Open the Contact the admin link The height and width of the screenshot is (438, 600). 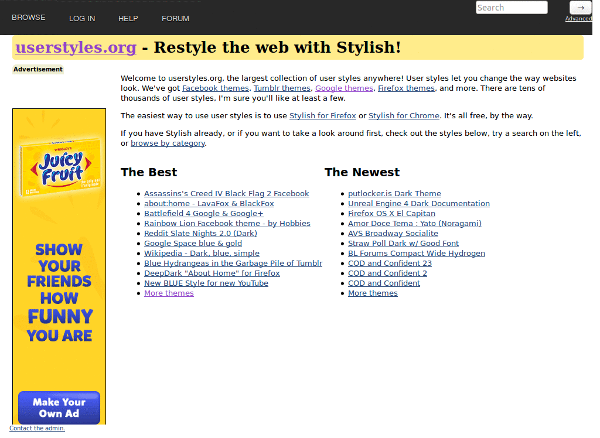click(37, 428)
